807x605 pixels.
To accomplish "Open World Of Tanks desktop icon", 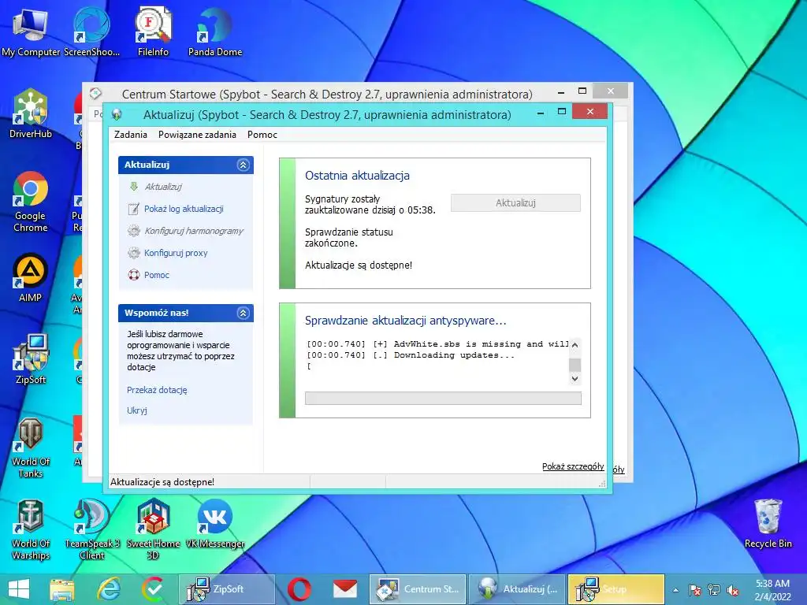I will 31,447.
